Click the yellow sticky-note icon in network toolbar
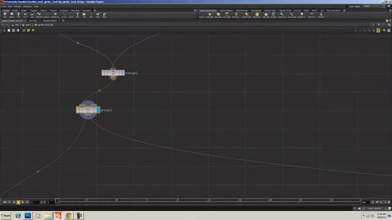Viewport: 392px width, 220px height. [x=28, y=31]
